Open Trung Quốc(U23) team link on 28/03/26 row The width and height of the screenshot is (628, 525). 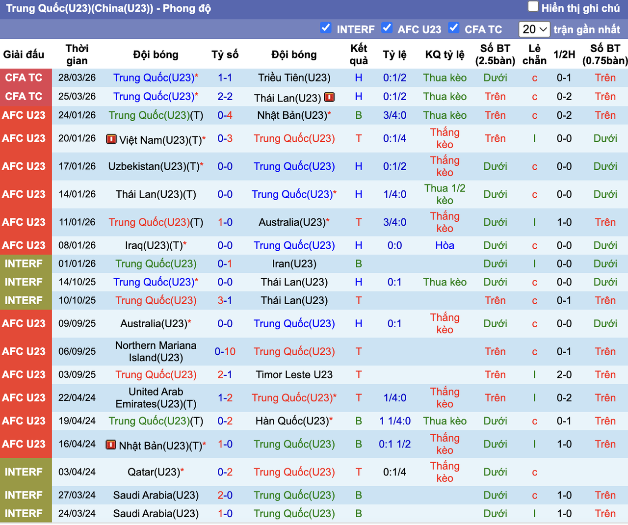[x=155, y=78]
